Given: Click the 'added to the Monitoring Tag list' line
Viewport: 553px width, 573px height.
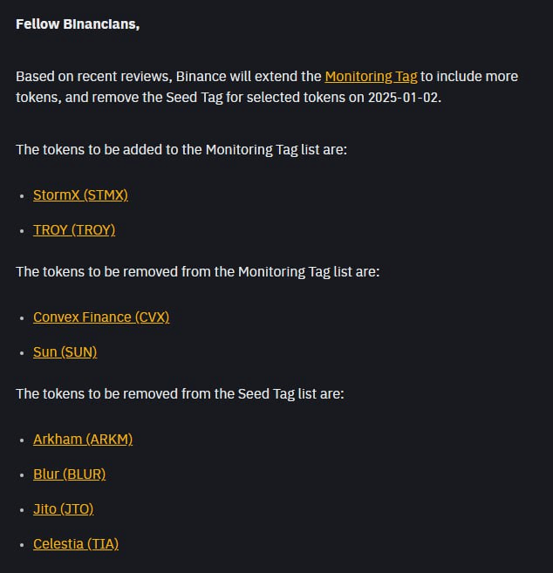Looking at the screenshot, I should (181, 150).
